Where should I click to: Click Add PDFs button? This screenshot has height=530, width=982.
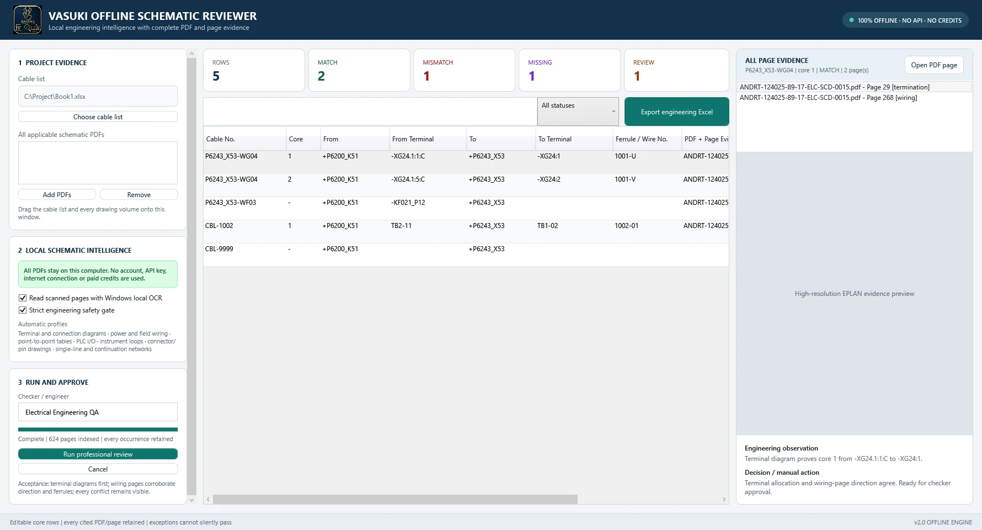point(57,194)
